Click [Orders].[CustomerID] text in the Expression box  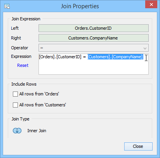point(60,57)
